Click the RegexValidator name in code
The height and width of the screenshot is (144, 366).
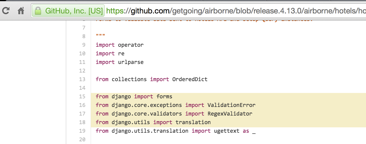[230, 114]
